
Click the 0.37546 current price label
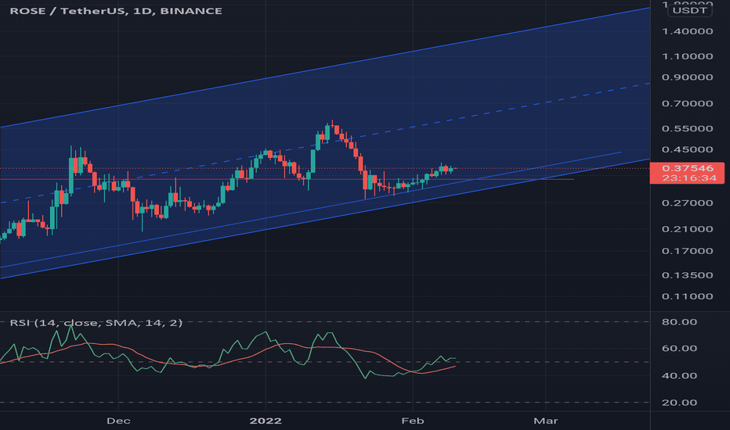click(688, 168)
